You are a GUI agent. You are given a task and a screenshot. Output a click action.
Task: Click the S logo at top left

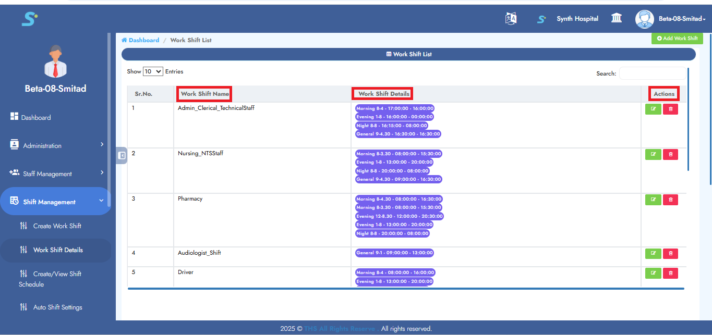(29, 19)
